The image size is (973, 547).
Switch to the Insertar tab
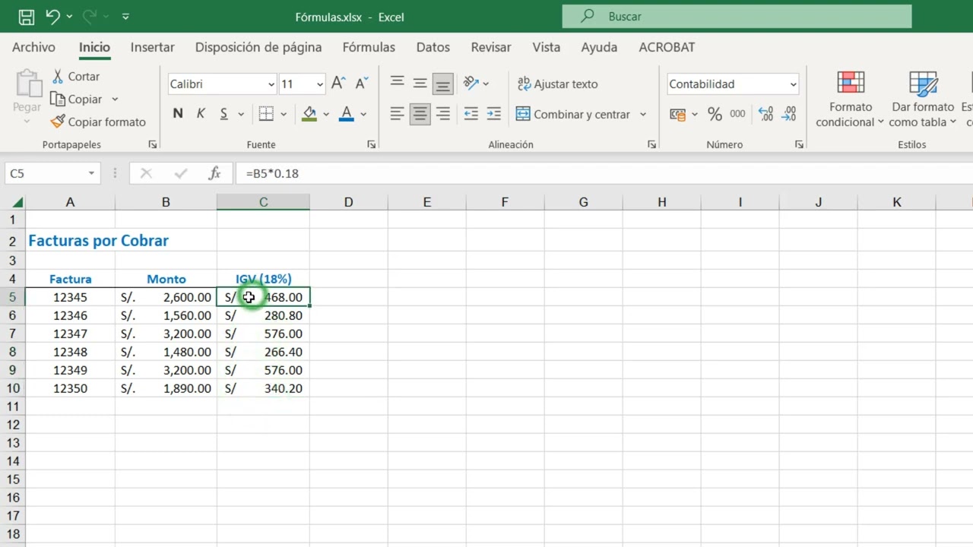tap(152, 47)
